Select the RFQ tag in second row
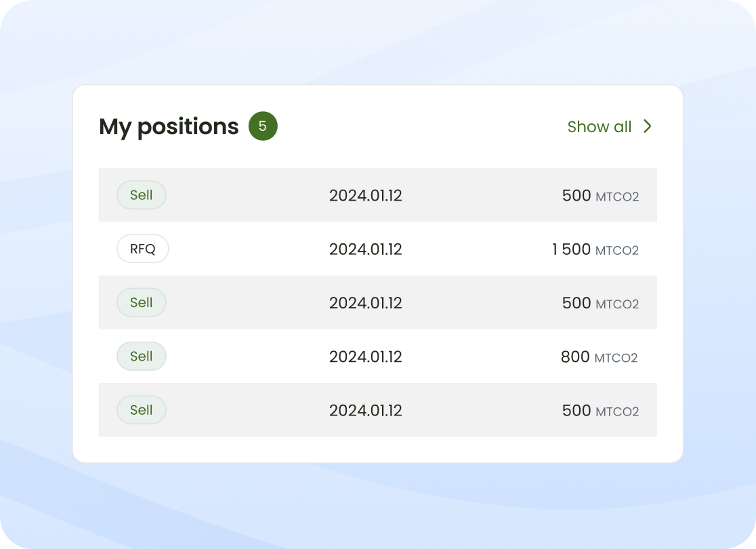This screenshot has height=549, width=756. pyautogui.click(x=143, y=249)
